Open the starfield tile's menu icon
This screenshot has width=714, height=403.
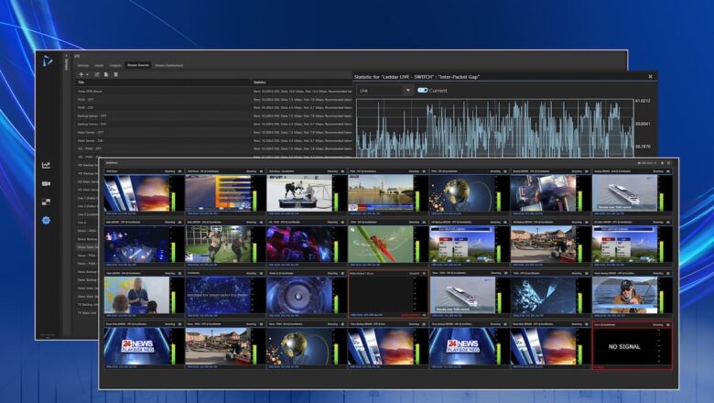262,273
